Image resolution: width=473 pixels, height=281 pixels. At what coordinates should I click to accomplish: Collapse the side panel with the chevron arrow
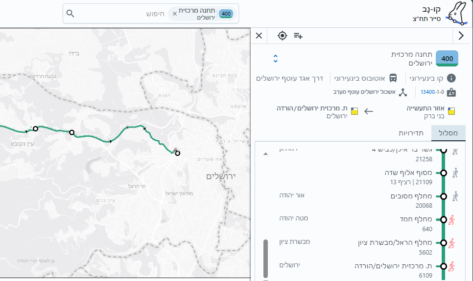[461, 35]
